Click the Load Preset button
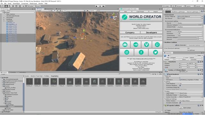The image size is (205, 115). (x=140, y=11)
